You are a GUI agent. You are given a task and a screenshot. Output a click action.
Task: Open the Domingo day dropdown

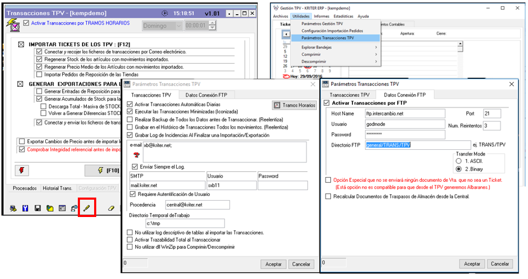(x=178, y=26)
